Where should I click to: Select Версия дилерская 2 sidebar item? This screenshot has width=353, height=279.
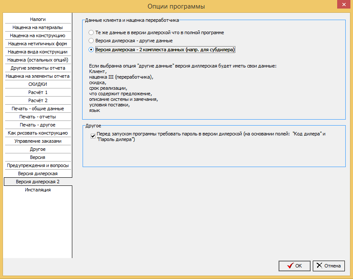tap(38, 182)
